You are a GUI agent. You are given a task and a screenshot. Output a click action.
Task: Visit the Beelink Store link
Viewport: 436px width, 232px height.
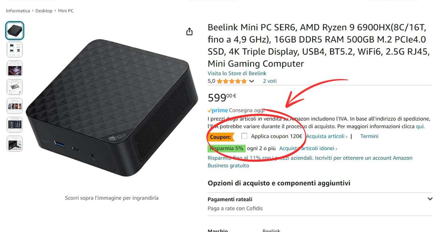(x=237, y=73)
